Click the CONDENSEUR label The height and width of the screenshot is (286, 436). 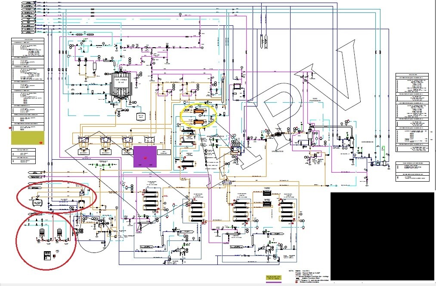(367, 142)
